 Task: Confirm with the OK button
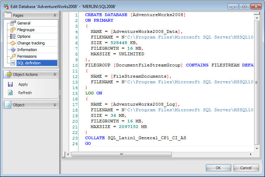click(218, 168)
